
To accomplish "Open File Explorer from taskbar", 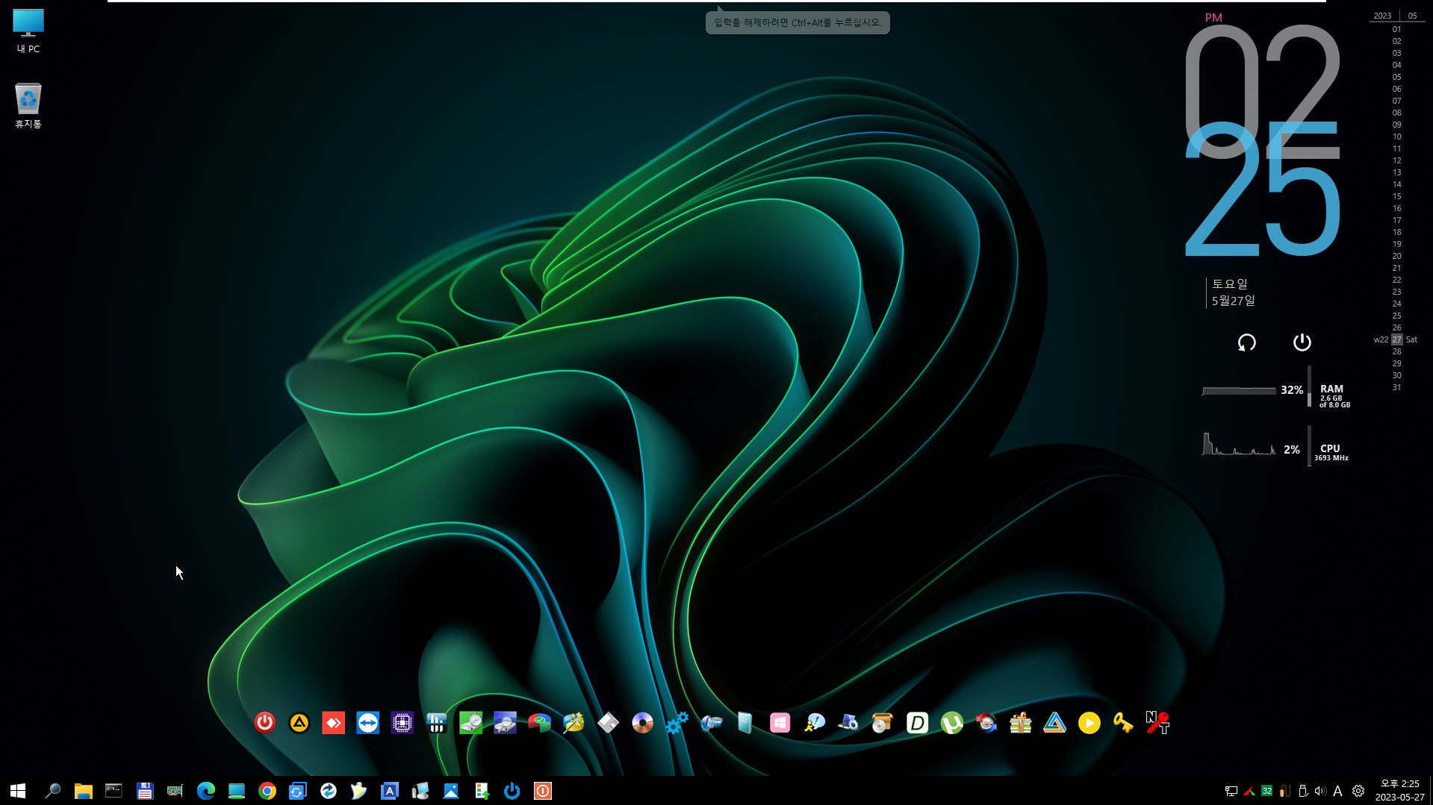I will tap(83, 791).
